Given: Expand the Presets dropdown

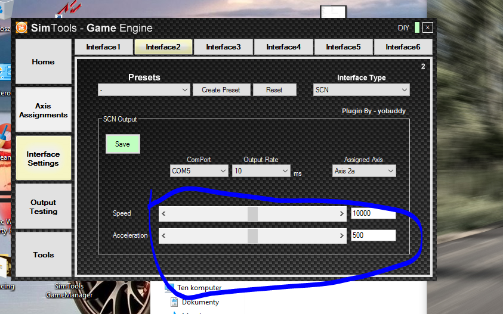Looking at the screenshot, I should (144, 90).
